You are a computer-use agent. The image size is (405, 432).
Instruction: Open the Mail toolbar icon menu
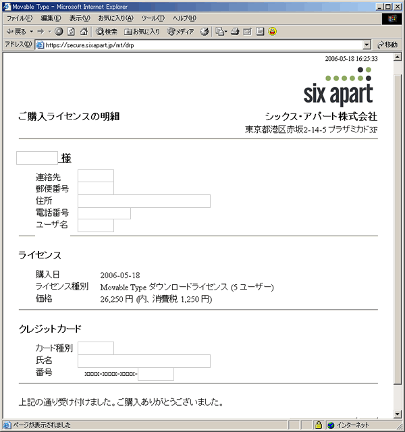click(221, 32)
